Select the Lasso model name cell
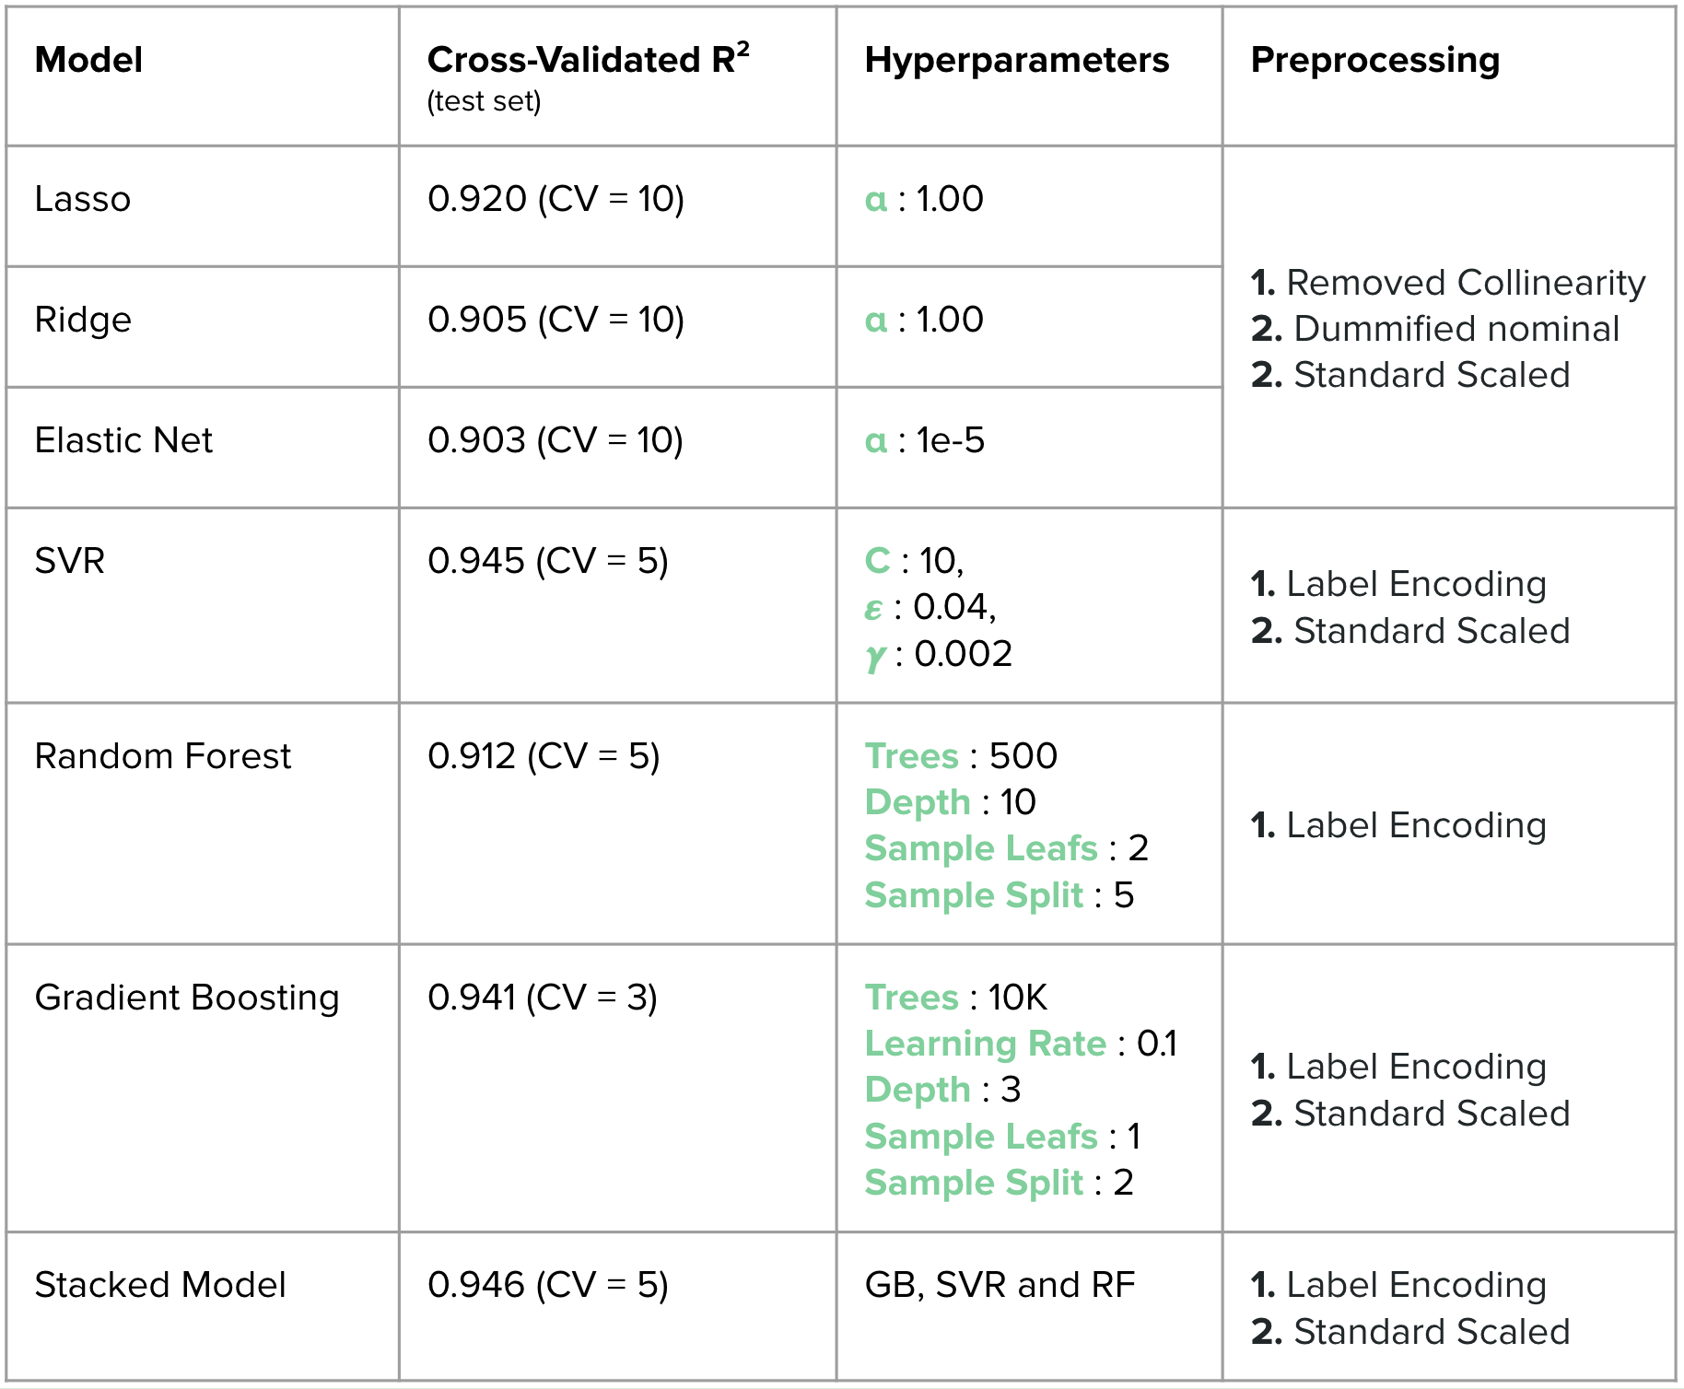 coord(83,200)
